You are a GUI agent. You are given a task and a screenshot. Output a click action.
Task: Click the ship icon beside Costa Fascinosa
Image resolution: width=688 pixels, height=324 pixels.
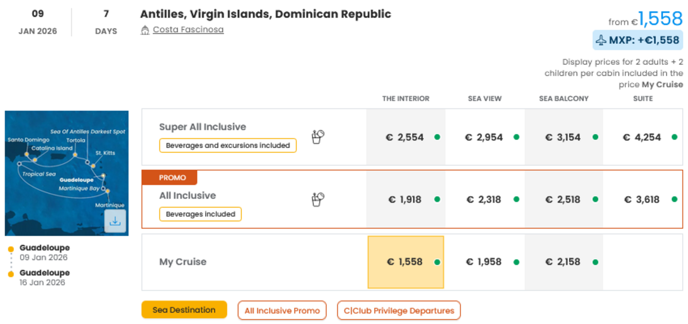coord(145,30)
